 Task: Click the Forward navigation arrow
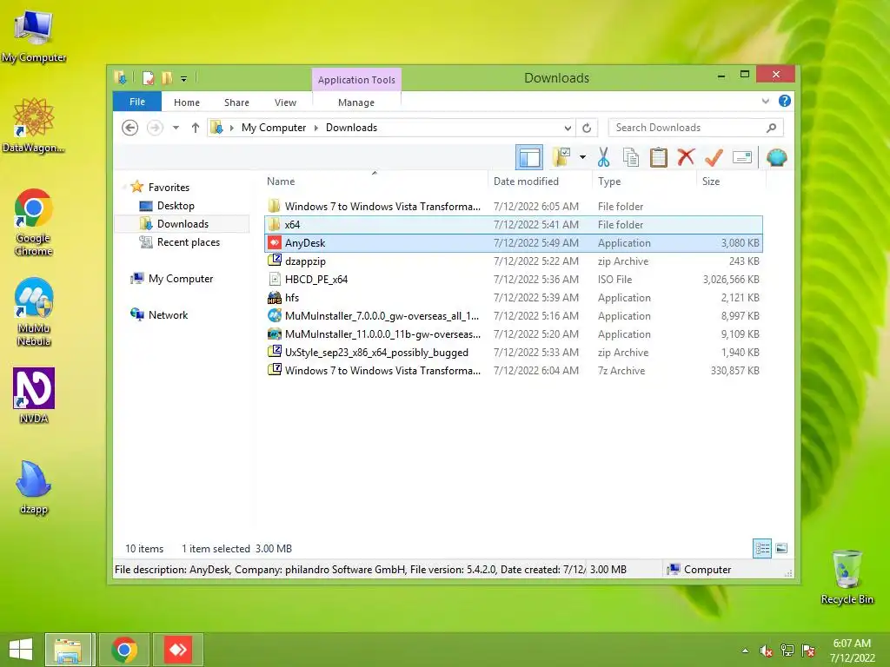pyautogui.click(x=155, y=128)
